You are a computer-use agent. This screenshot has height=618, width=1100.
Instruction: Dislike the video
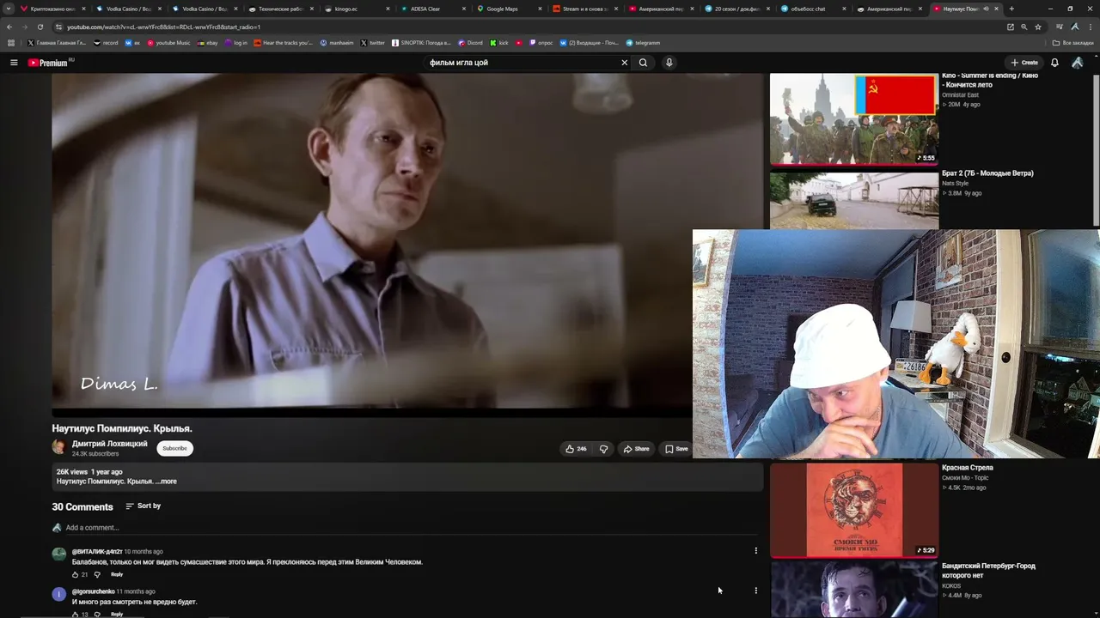click(x=603, y=449)
